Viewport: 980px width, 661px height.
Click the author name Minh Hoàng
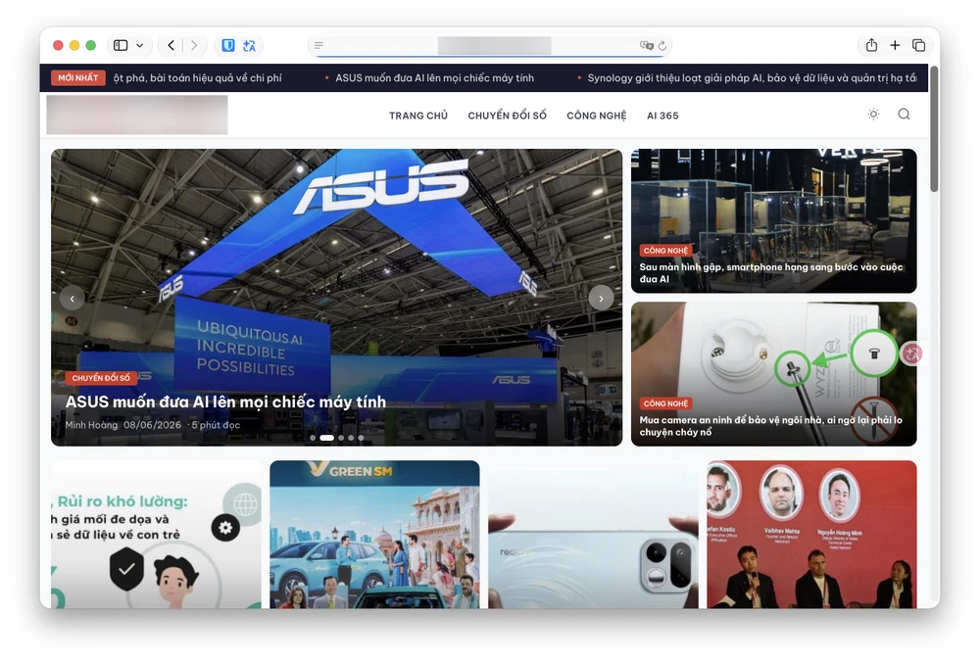pos(91,425)
